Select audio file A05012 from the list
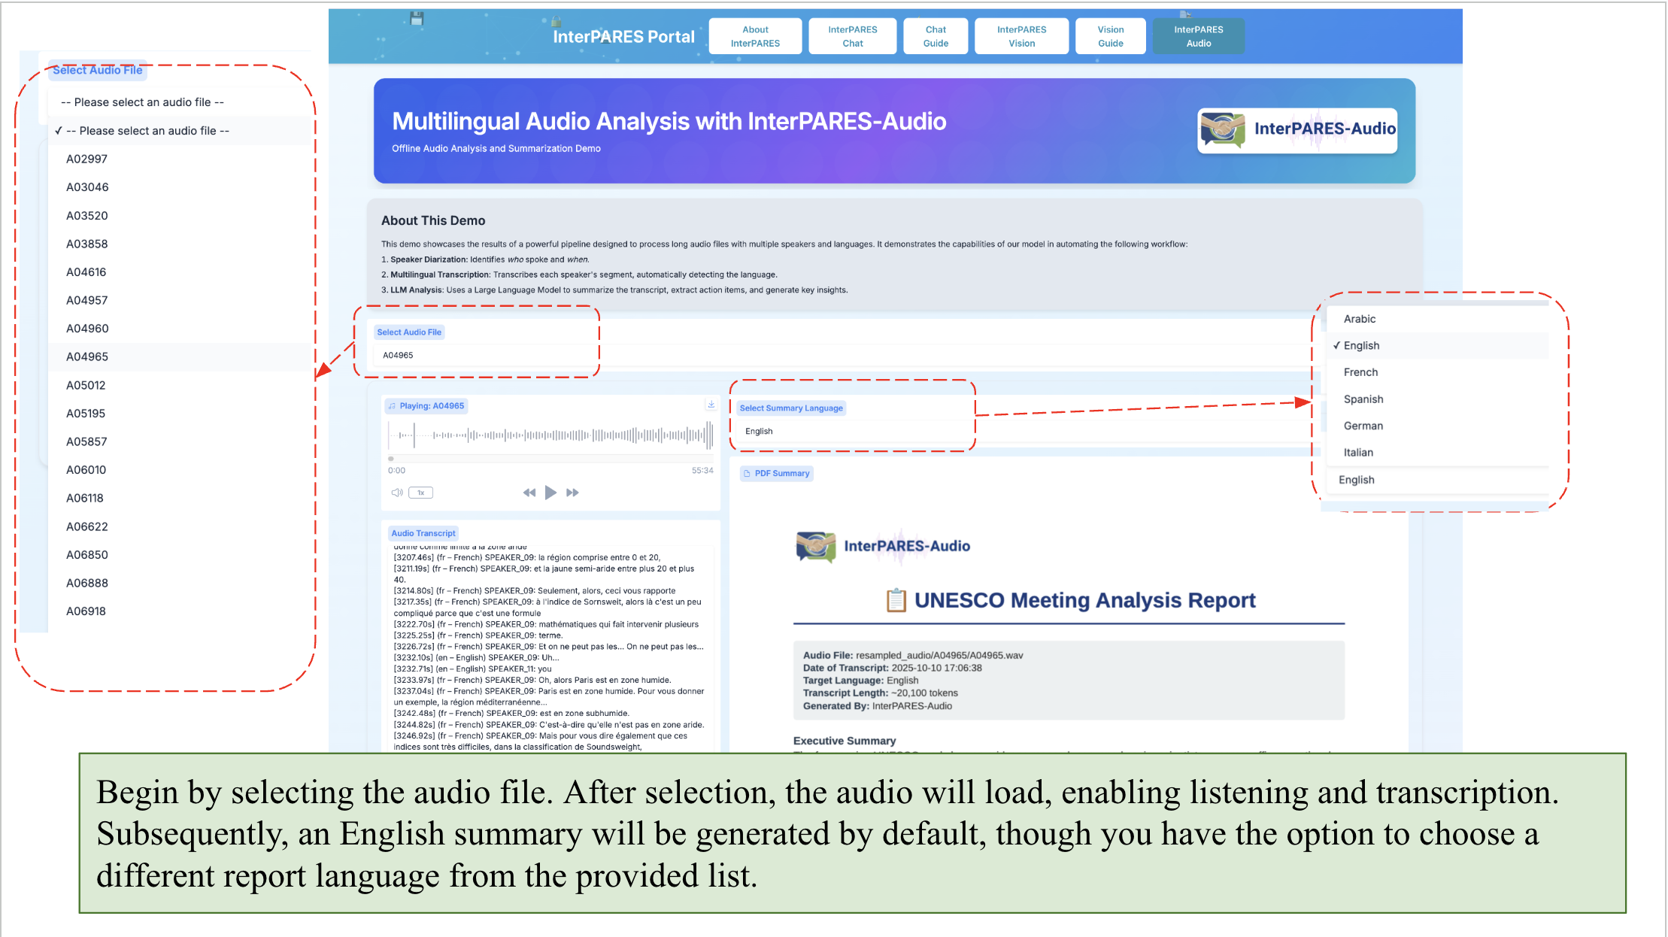1668x937 pixels. [x=86, y=385]
